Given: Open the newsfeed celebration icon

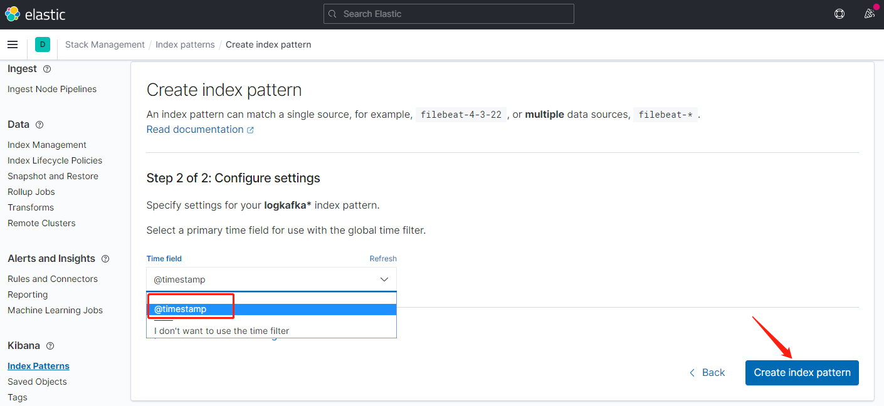Looking at the screenshot, I should pos(869,14).
